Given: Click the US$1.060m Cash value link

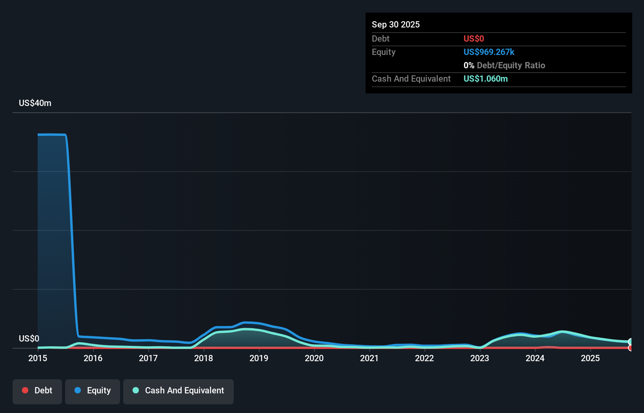Looking at the screenshot, I should click(486, 79).
